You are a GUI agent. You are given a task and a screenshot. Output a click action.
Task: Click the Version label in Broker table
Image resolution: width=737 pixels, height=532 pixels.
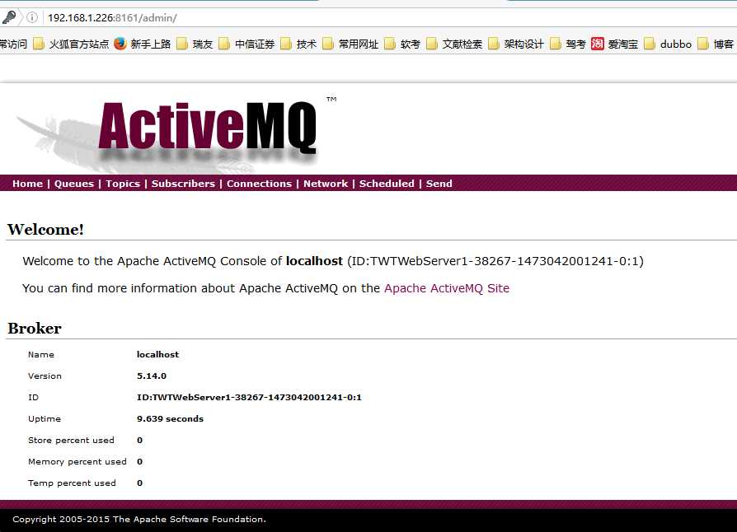pos(45,376)
